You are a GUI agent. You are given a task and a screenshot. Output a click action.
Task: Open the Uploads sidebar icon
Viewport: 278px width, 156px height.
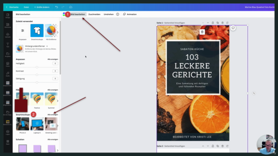[8, 35]
